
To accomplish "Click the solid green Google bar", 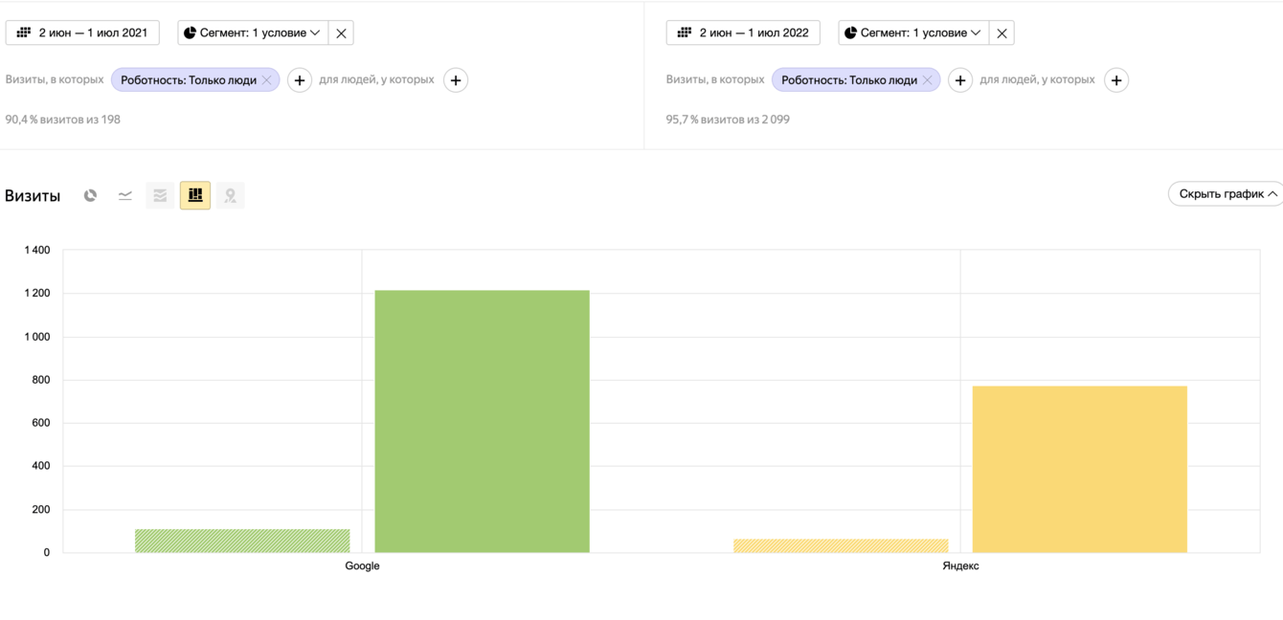I will (482, 421).
